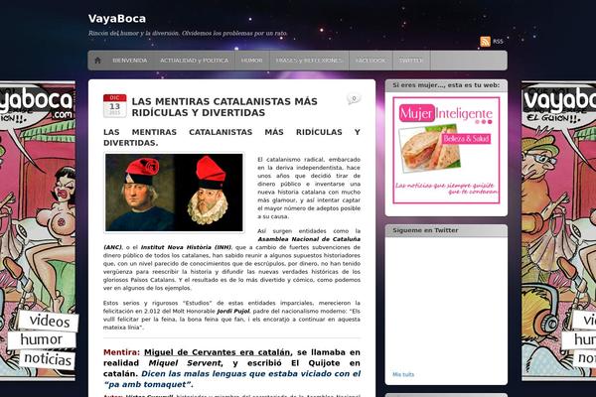Screen dimensions: 596x397
Task: Open the HUMOR menu item
Action: (251, 61)
